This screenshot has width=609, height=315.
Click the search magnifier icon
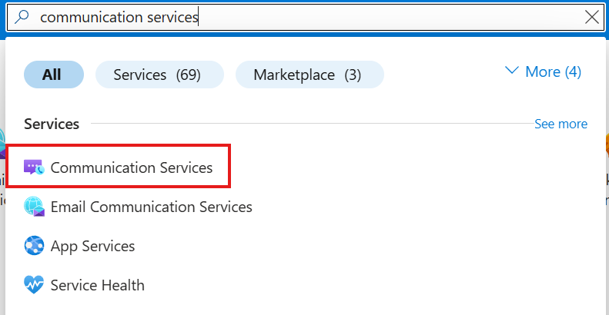22,17
